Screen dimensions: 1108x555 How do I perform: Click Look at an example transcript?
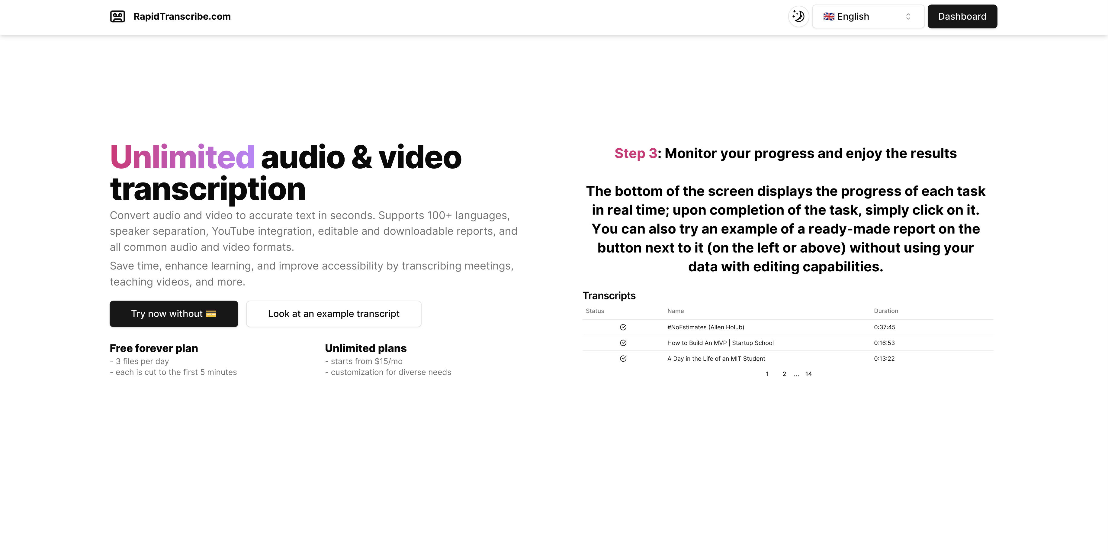pyautogui.click(x=333, y=314)
